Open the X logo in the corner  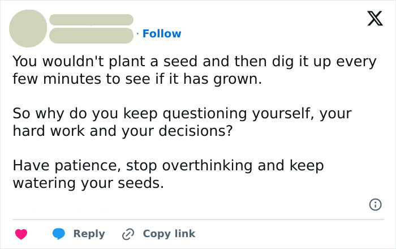pos(375,19)
